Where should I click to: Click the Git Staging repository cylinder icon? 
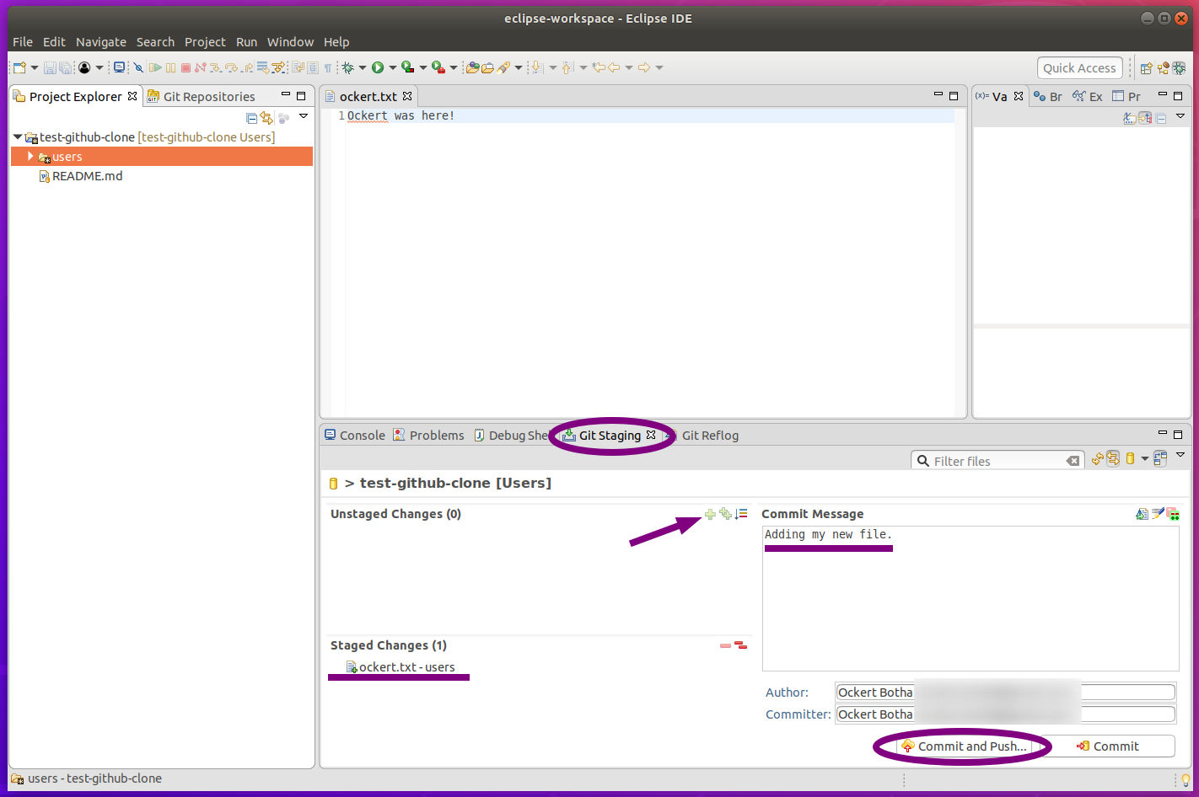(x=1130, y=459)
